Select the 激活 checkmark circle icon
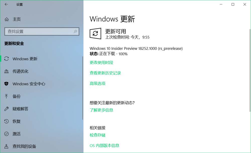Viewport: 251px width, 153px height. [x=7, y=134]
